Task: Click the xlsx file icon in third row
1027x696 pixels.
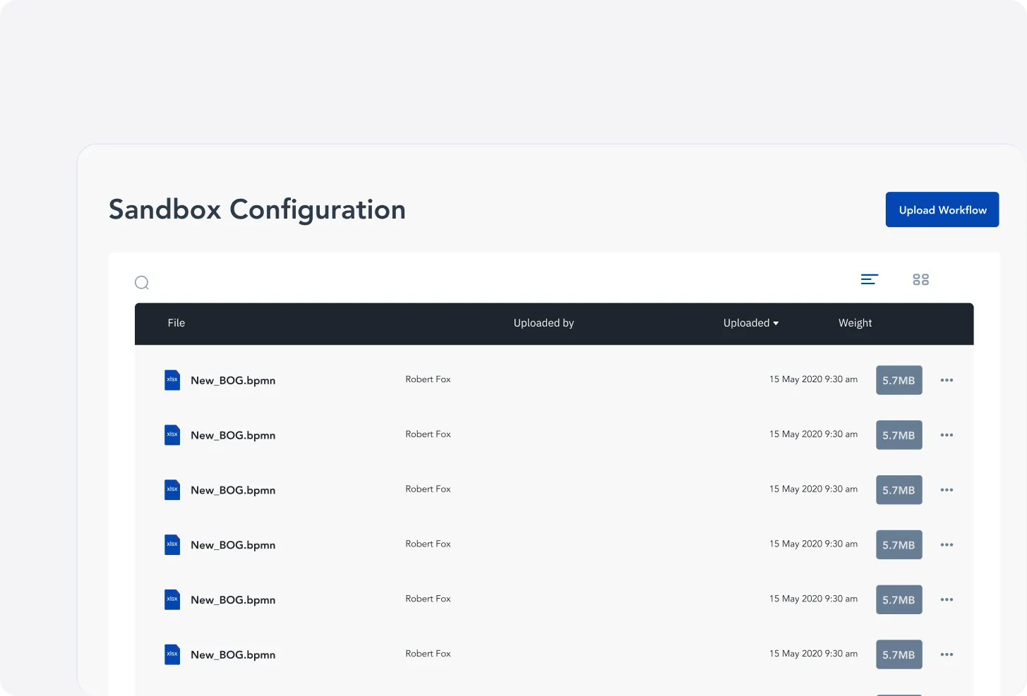Action: tap(172, 489)
